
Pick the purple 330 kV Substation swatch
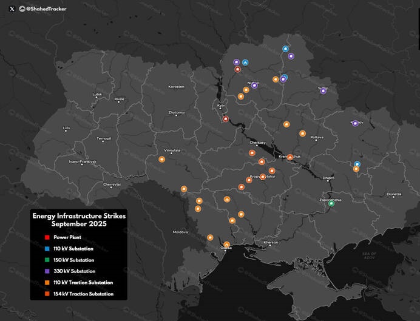coord(46,271)
